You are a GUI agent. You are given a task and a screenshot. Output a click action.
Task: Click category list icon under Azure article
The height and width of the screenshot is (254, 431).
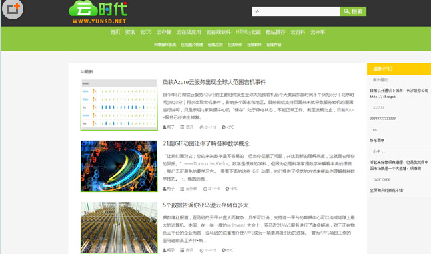tap(182, 127)
